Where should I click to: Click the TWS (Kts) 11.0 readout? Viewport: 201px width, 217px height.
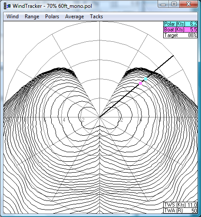tap(181, 205)
